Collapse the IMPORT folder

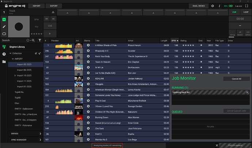coord(13,59)
